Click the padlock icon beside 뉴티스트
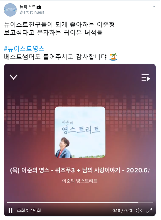The width and height of the screenshot is (161, 220). coord(39,7)
